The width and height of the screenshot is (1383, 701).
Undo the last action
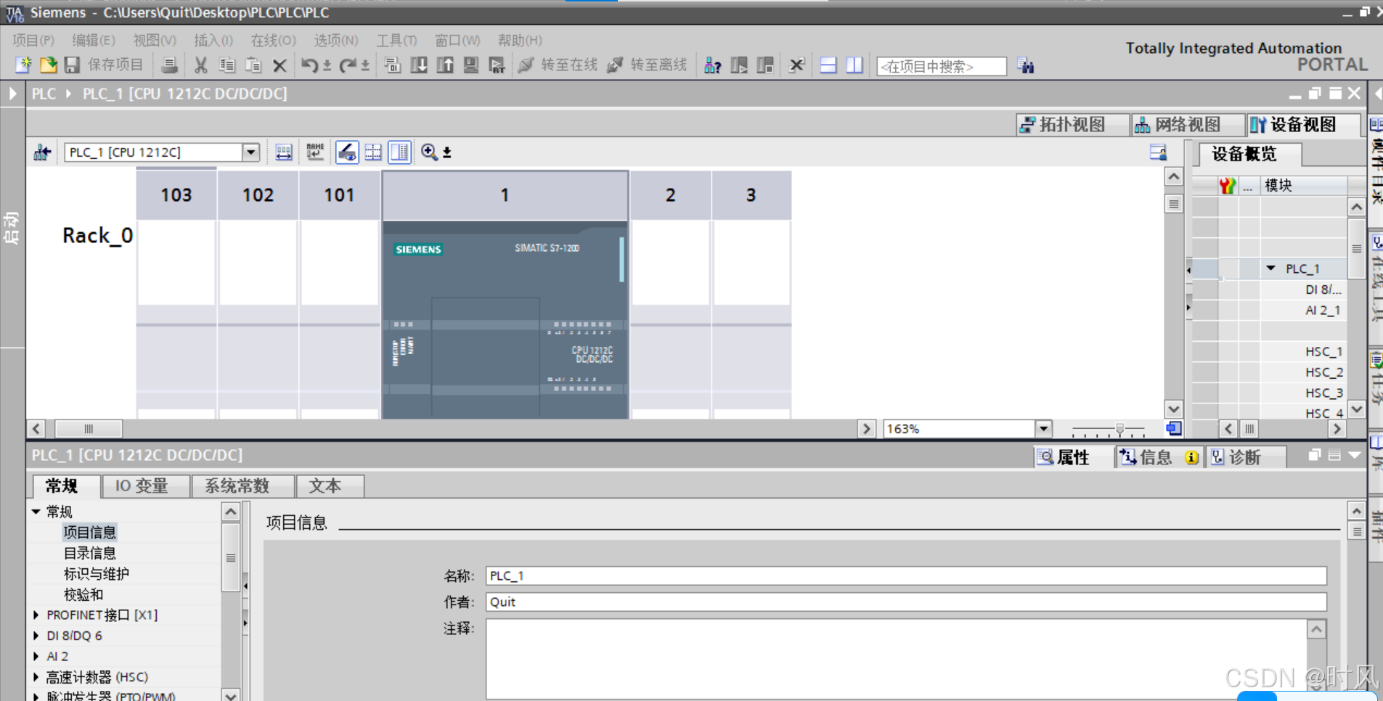click(310, 65)
